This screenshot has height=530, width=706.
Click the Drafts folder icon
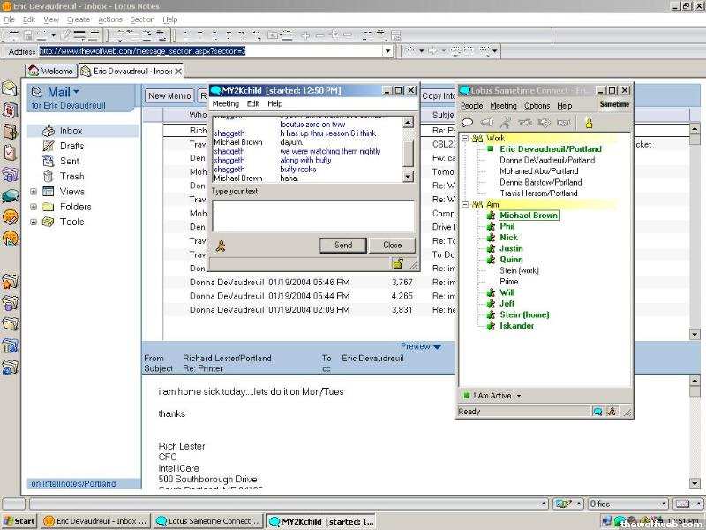coord(48,146)
